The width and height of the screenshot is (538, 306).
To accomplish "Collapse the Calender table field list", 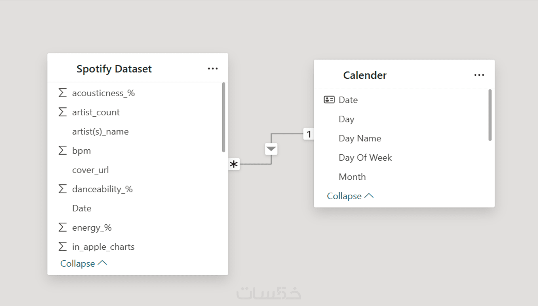I will click(350, 196).
